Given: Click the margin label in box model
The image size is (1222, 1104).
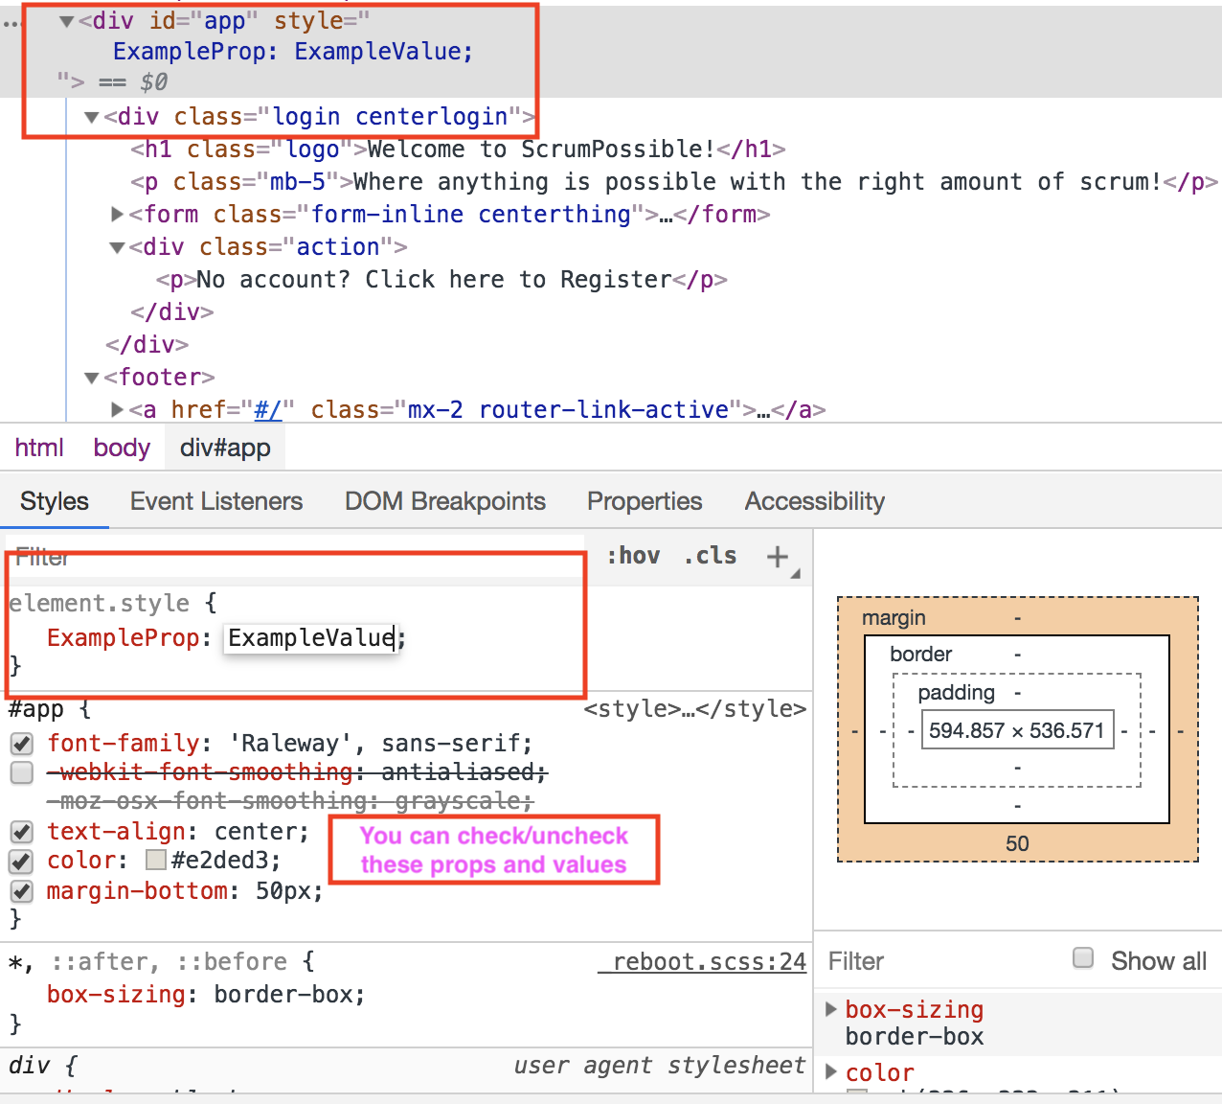Looking at the screenshot, I should pyautogui.click(x=894, y=618).
